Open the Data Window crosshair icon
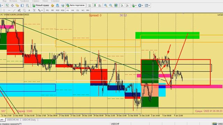223x125 pixels. (x=12, y=6)
